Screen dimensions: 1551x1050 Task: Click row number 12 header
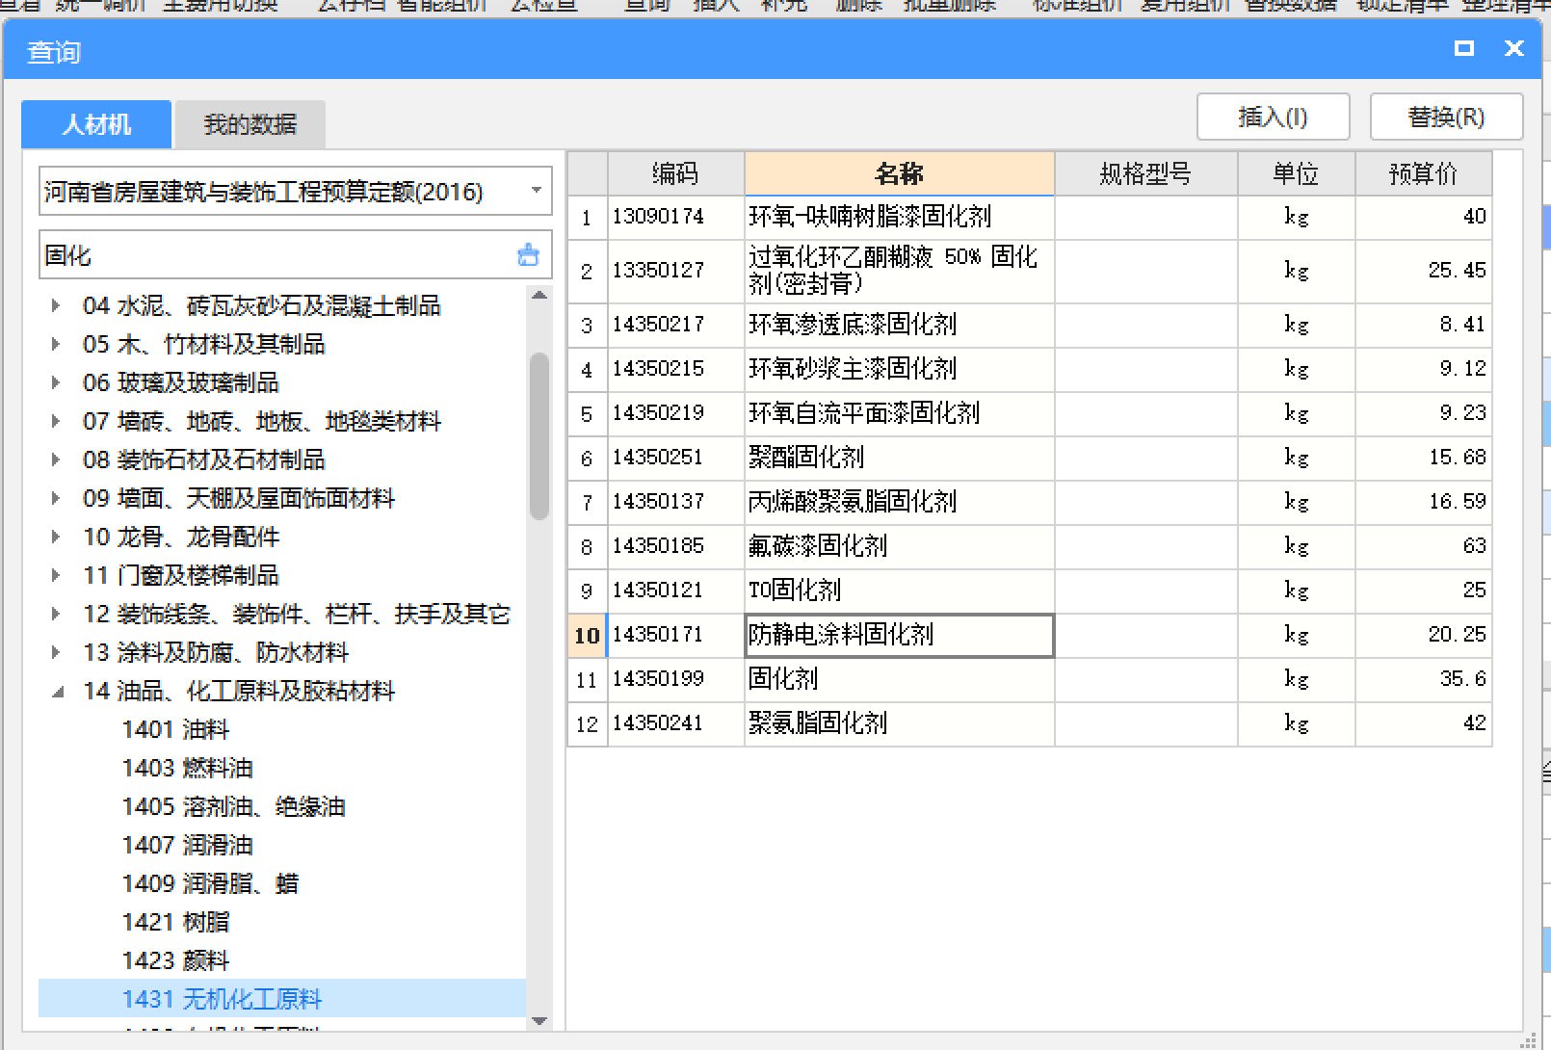pos(588,723)
